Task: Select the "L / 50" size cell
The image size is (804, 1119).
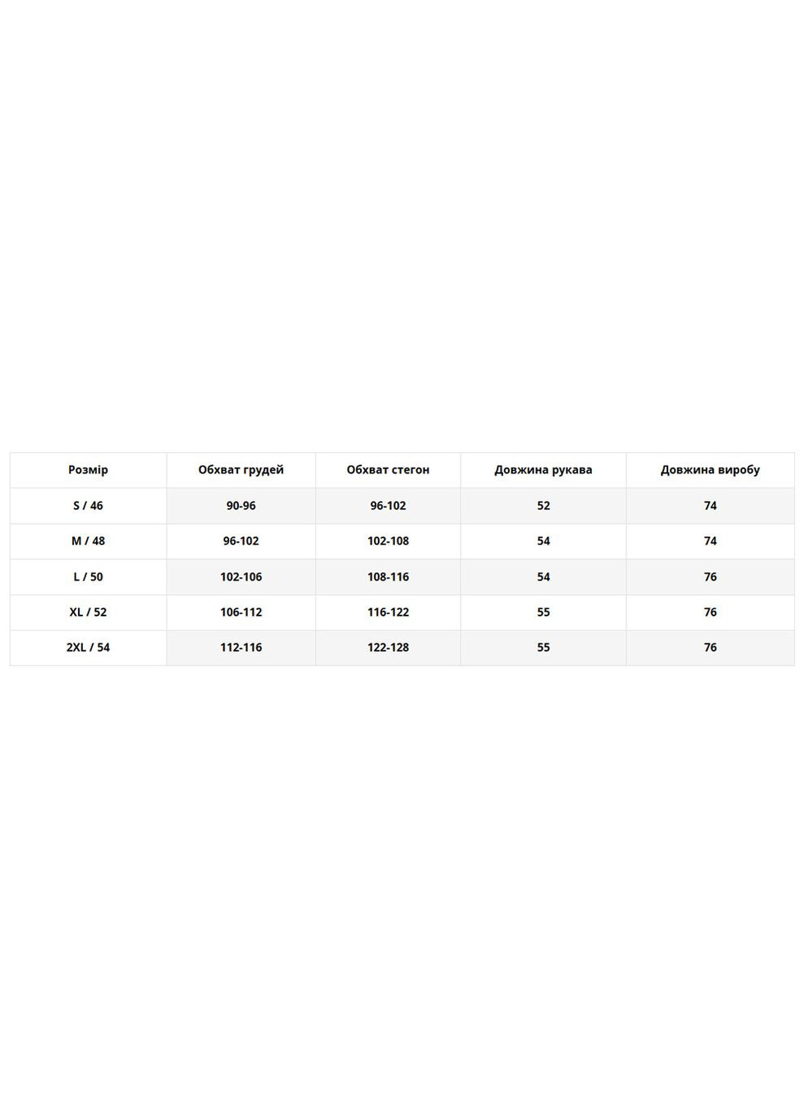Action: (x=88, y=577)
